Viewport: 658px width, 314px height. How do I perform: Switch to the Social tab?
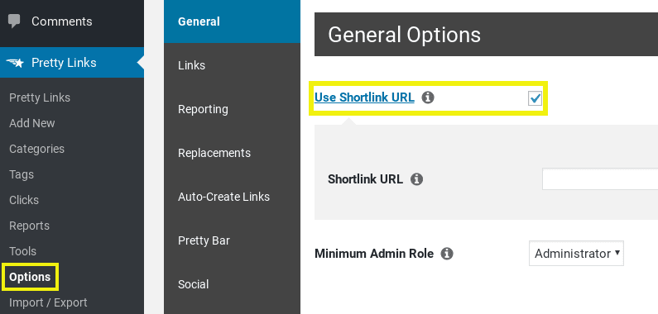[x=232, y=284]
